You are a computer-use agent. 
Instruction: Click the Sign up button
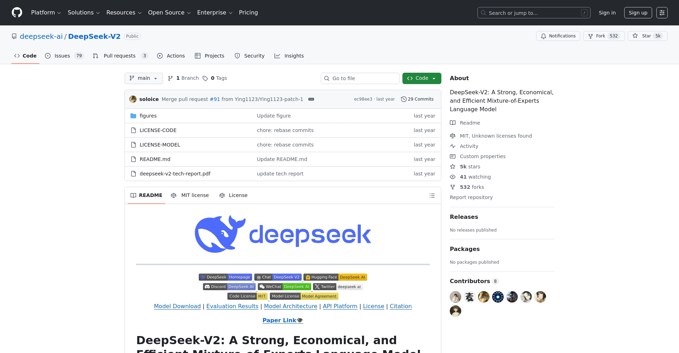(x=638, y=13)
